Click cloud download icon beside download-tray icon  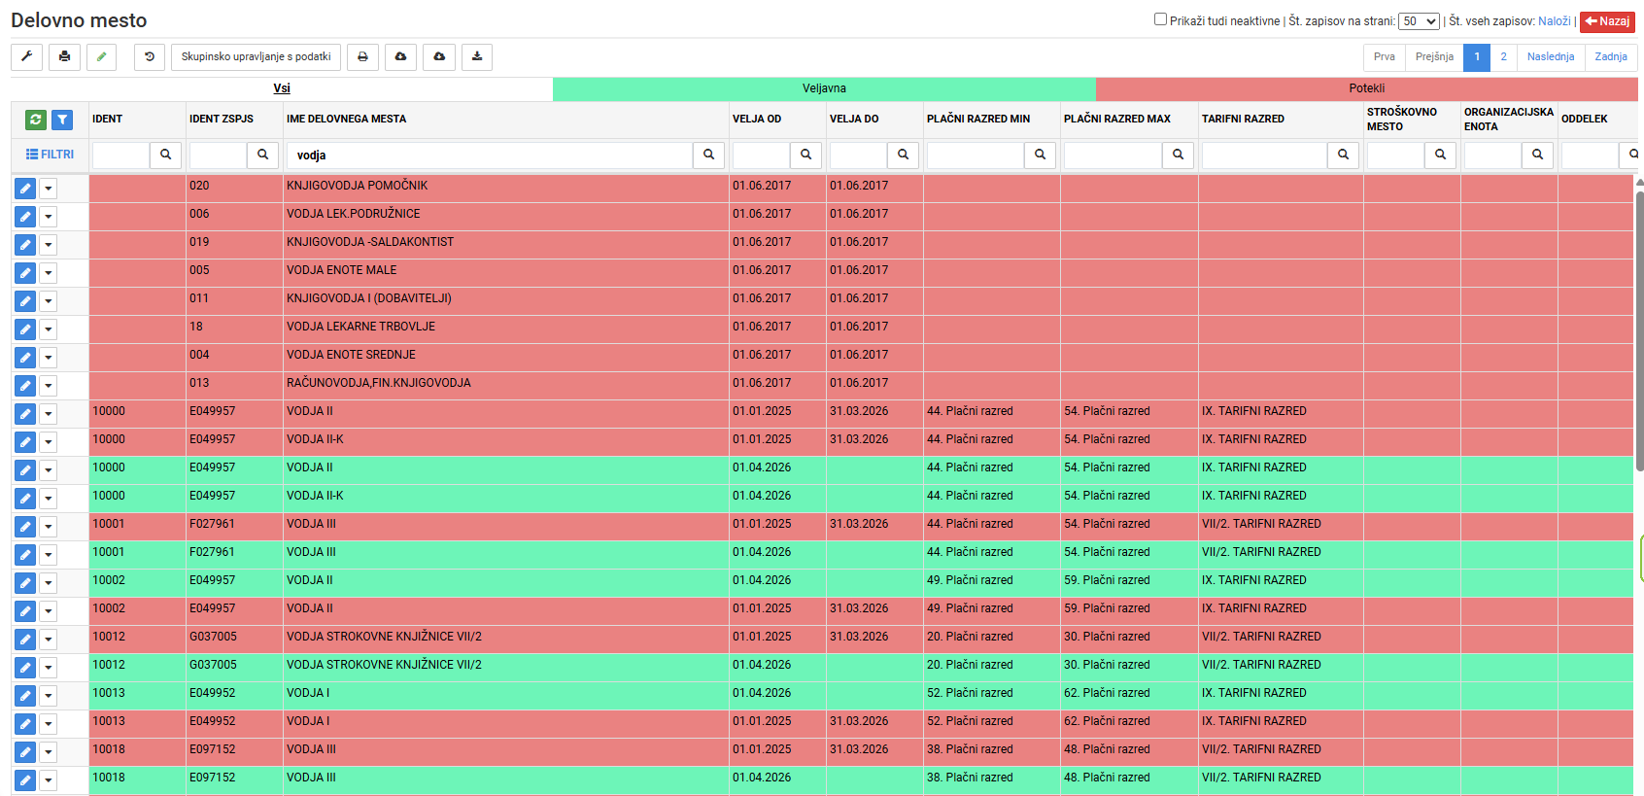(439, 56)
